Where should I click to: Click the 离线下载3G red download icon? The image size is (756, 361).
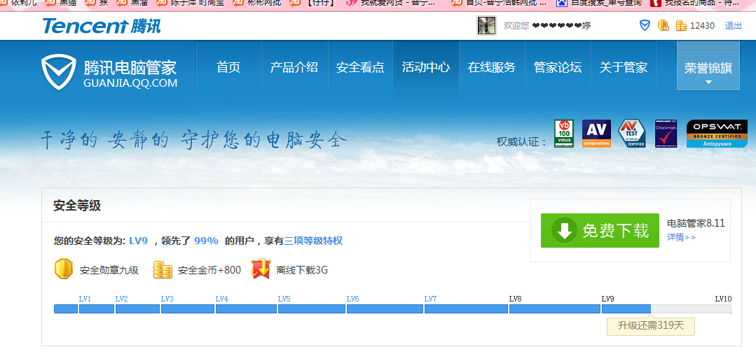[261, 269]
